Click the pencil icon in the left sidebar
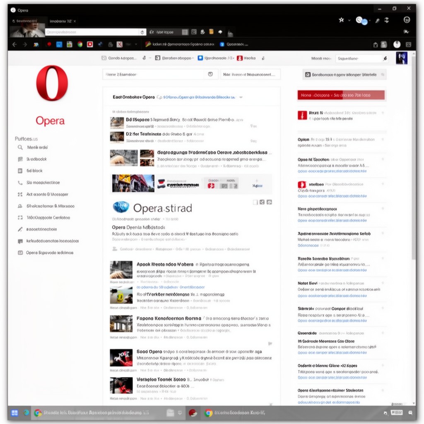 pyautogui.click(x=20, y=229)
